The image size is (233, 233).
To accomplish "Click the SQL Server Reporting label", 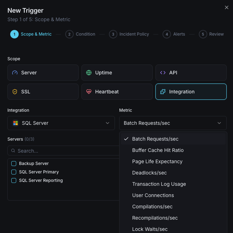I will (x=41, y=180).
